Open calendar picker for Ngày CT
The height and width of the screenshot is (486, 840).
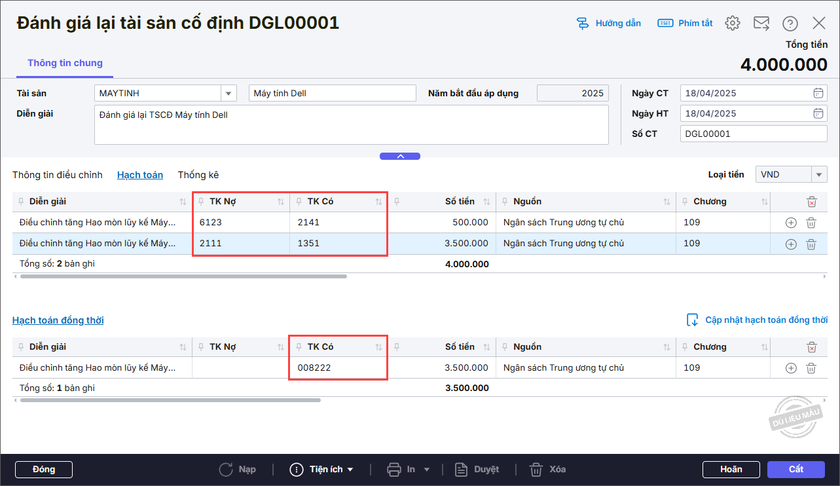tap(818, 93)
